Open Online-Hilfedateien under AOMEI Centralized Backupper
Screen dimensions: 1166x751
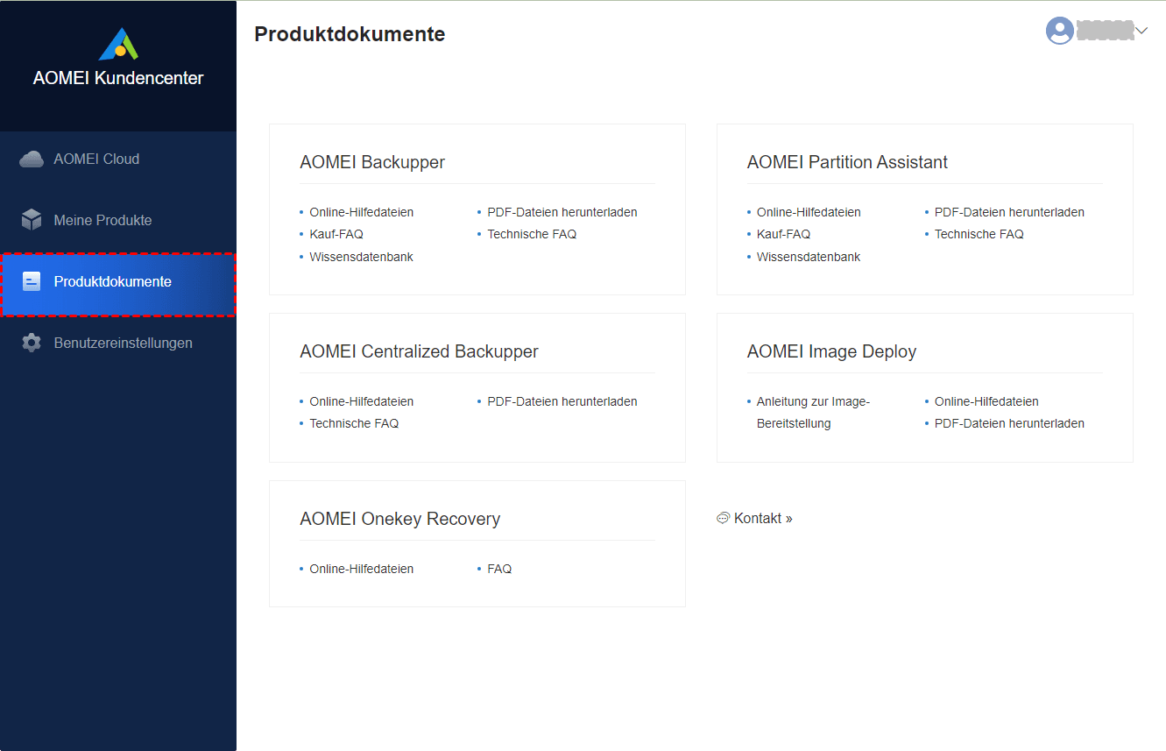(361, 401)
